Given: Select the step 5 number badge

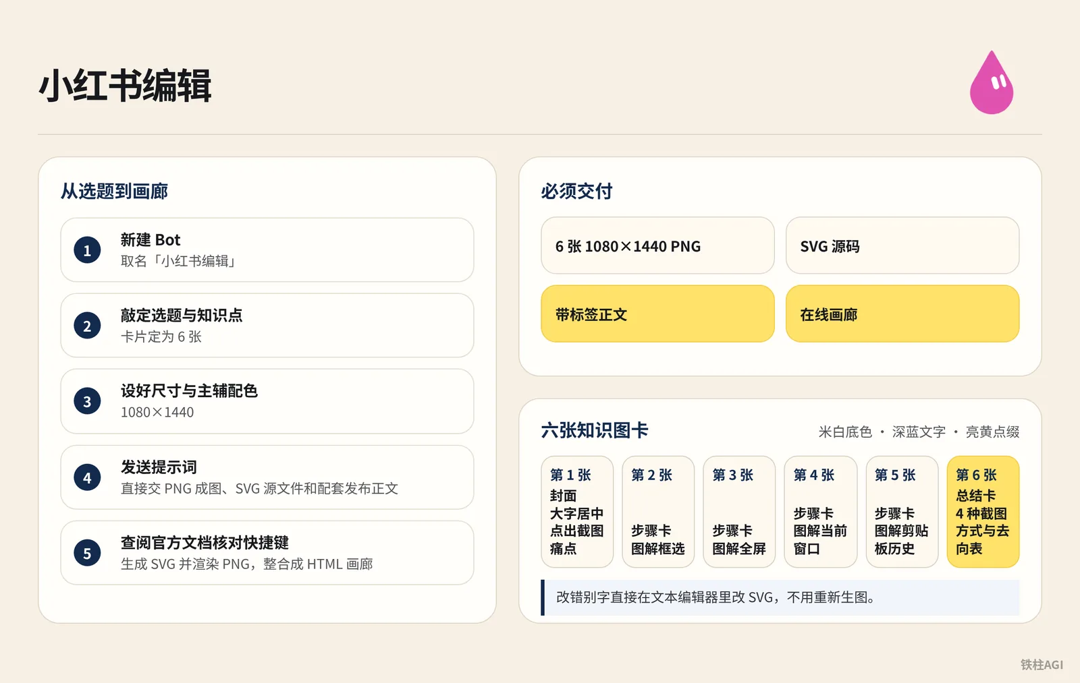Looking at the screenshot, I should click(x=87, y=553).
